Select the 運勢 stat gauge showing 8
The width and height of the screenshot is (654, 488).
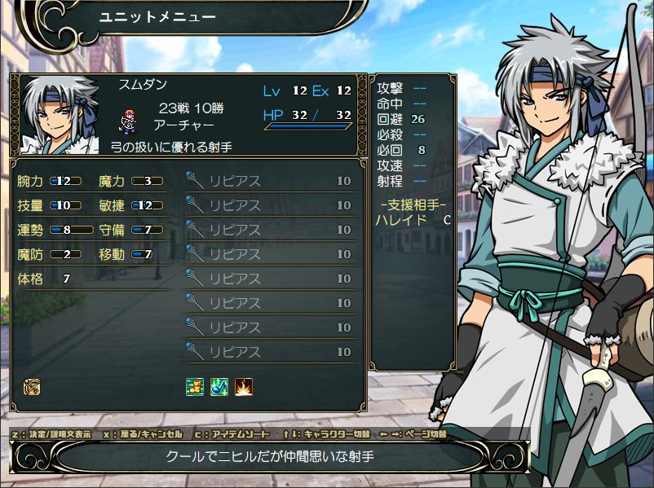pos(71,230)
